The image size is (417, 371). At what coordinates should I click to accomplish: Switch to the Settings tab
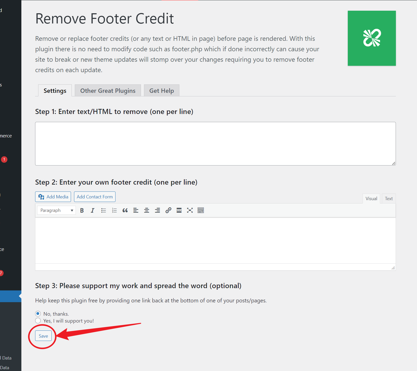55,91
